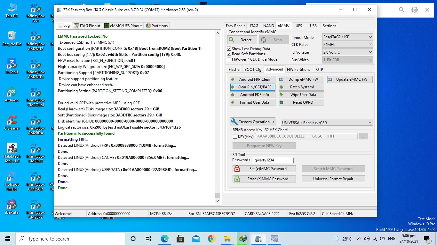Tick the KEY(Hex) checkbox
This screenshot has width=437, height=245.
coord(235,137)
